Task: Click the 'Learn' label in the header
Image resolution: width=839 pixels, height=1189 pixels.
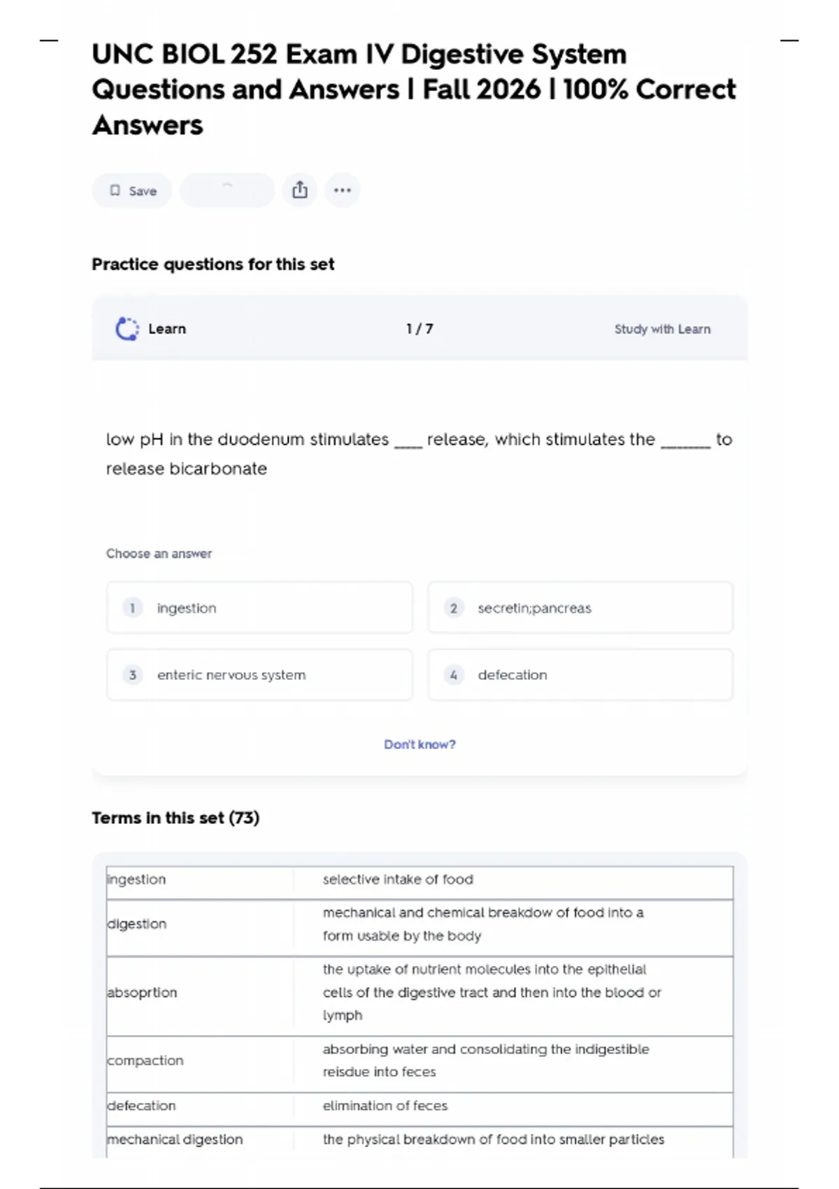Action: point(167,329)
